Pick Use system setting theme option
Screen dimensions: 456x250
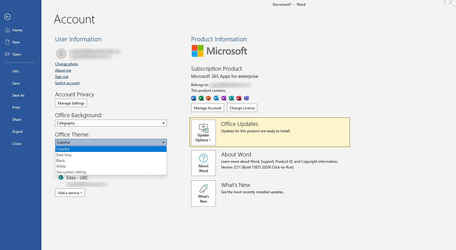click(71, 172)
